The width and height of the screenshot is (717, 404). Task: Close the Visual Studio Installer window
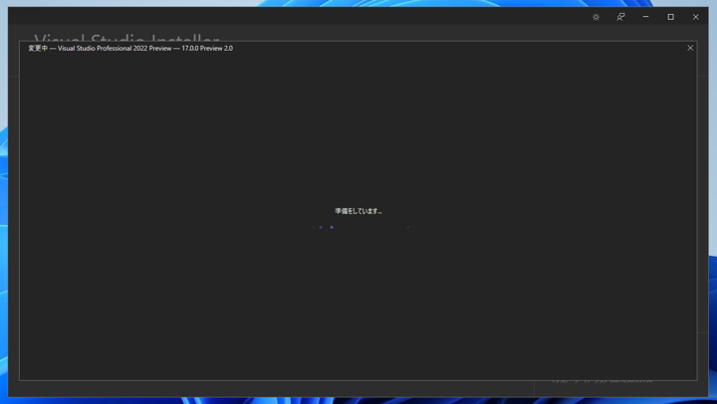695,17
